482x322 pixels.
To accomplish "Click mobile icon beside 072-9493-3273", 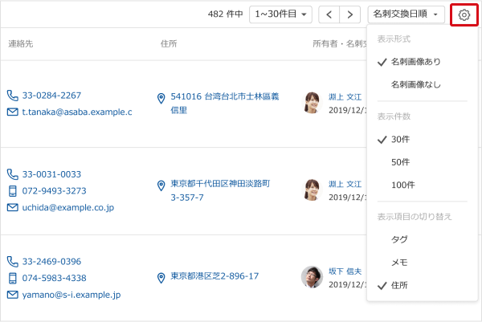I will 12,191.
